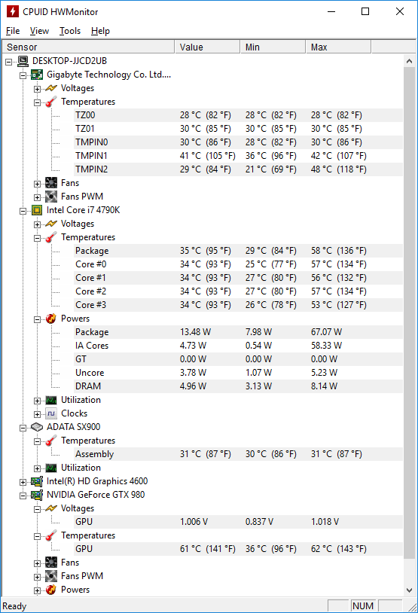Open the File menu
This screenshot has height=613, width=418.
pyautogui.click(x=13, y=31)
